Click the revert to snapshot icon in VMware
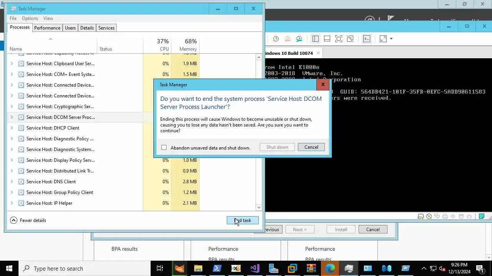492x276 pixels. tap(288, 39)
